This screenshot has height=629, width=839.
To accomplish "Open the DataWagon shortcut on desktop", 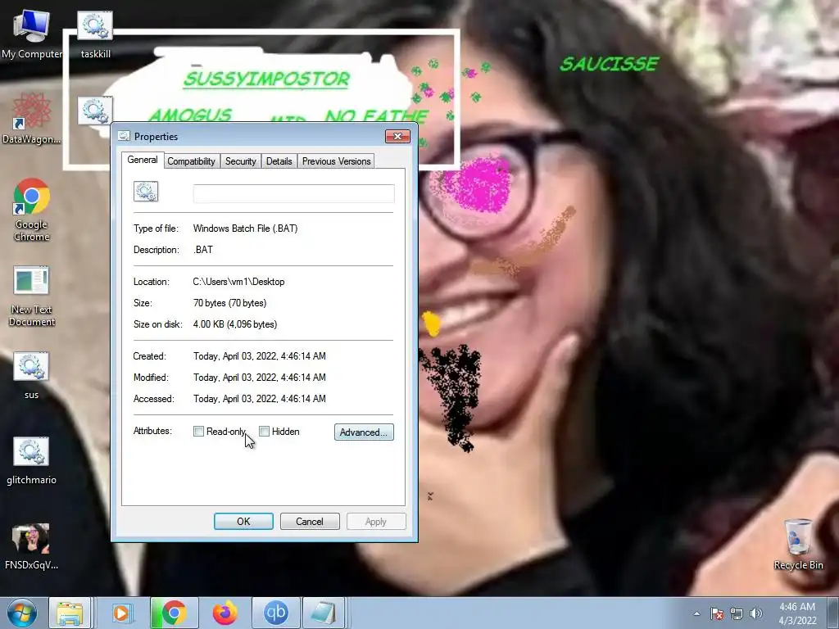I will (x=31, y=119).
